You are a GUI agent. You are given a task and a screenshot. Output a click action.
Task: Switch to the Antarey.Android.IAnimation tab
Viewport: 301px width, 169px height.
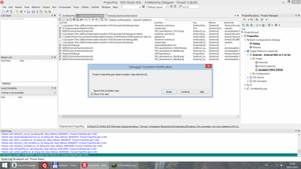[121, 15]
